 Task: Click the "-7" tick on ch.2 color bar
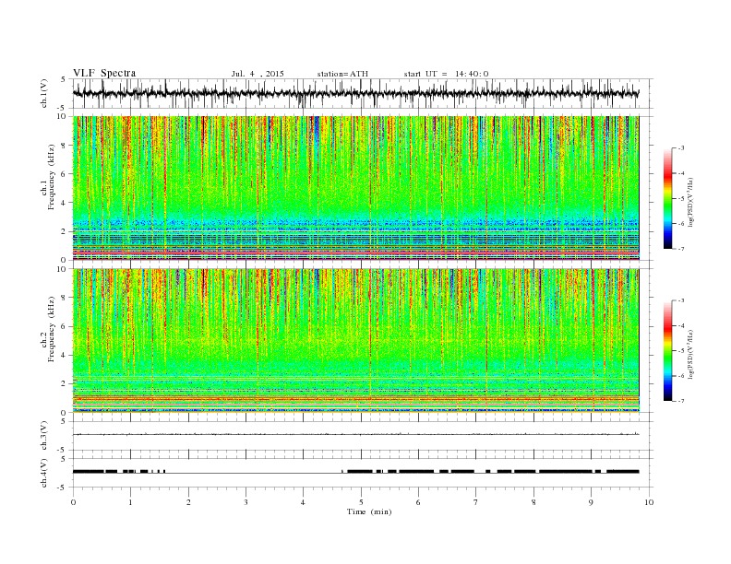point(680,401)
